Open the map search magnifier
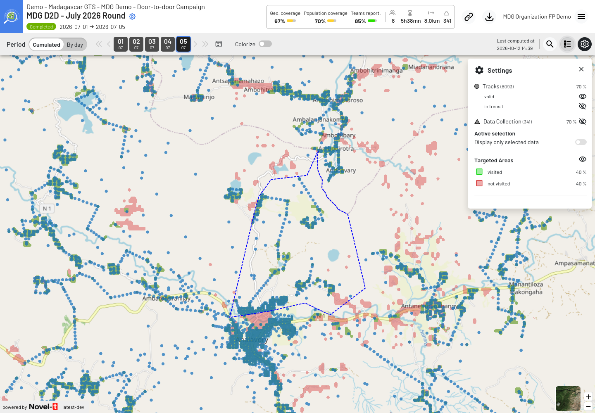 pyautogui.click(x=550, y=44)
